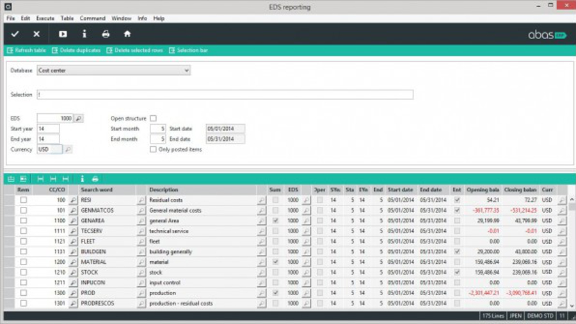Click the table info icon in grid toolbar
The image size is (576, 324).
(x=83, y=179)
